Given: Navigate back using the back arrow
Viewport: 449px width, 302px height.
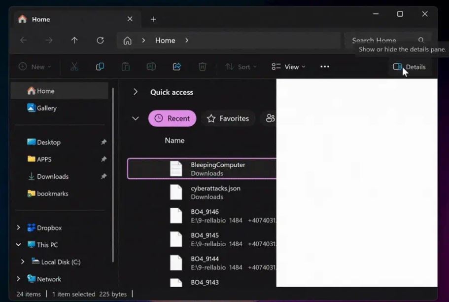Looking at the screenshot, I should (x=24, y=40).
